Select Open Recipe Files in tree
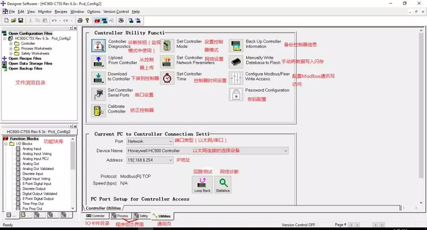The height and width of the screenshot is (230, 427). (25, 59)
